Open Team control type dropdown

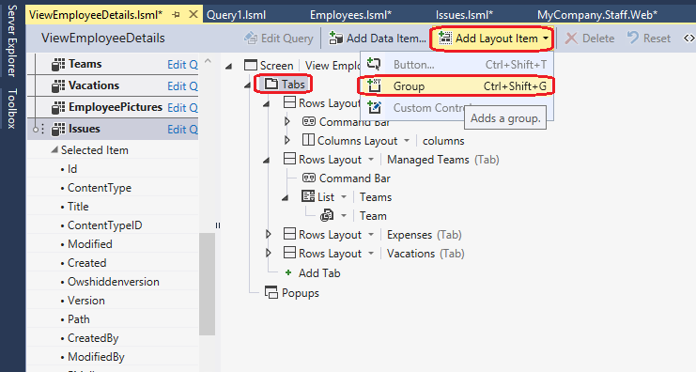pyautogui.click(x=344, y=216)
